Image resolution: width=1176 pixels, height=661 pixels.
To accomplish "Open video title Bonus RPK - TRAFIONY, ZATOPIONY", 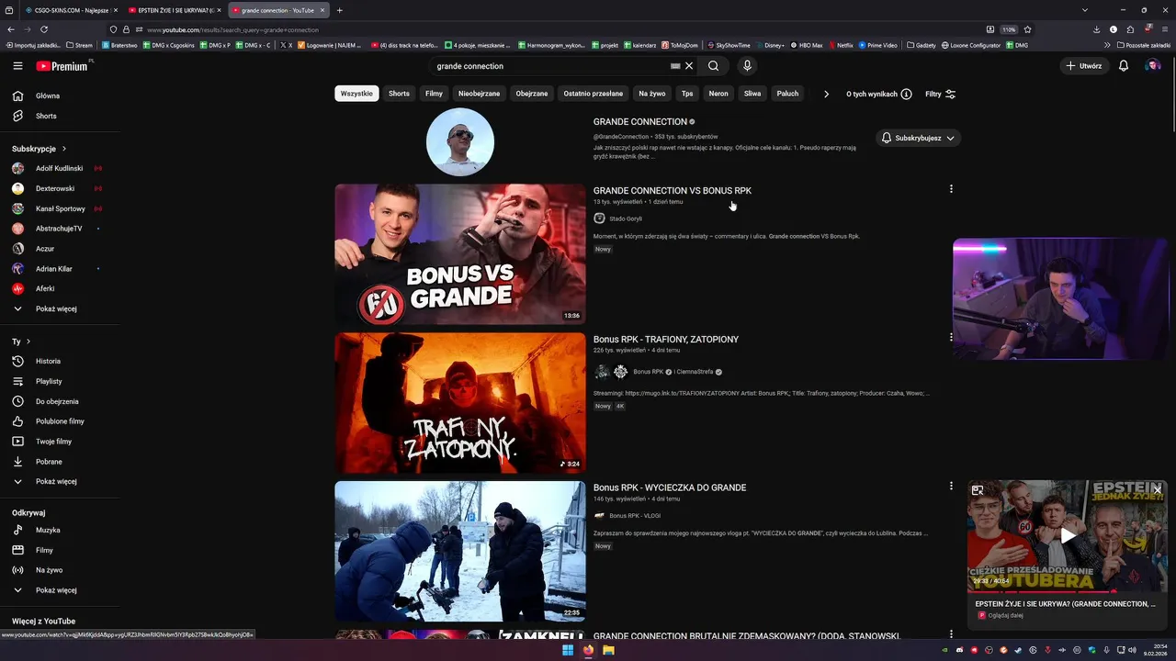I will [666, 339].
